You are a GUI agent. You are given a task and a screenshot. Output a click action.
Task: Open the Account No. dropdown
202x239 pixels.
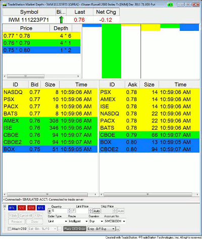[x=115, y=221]
